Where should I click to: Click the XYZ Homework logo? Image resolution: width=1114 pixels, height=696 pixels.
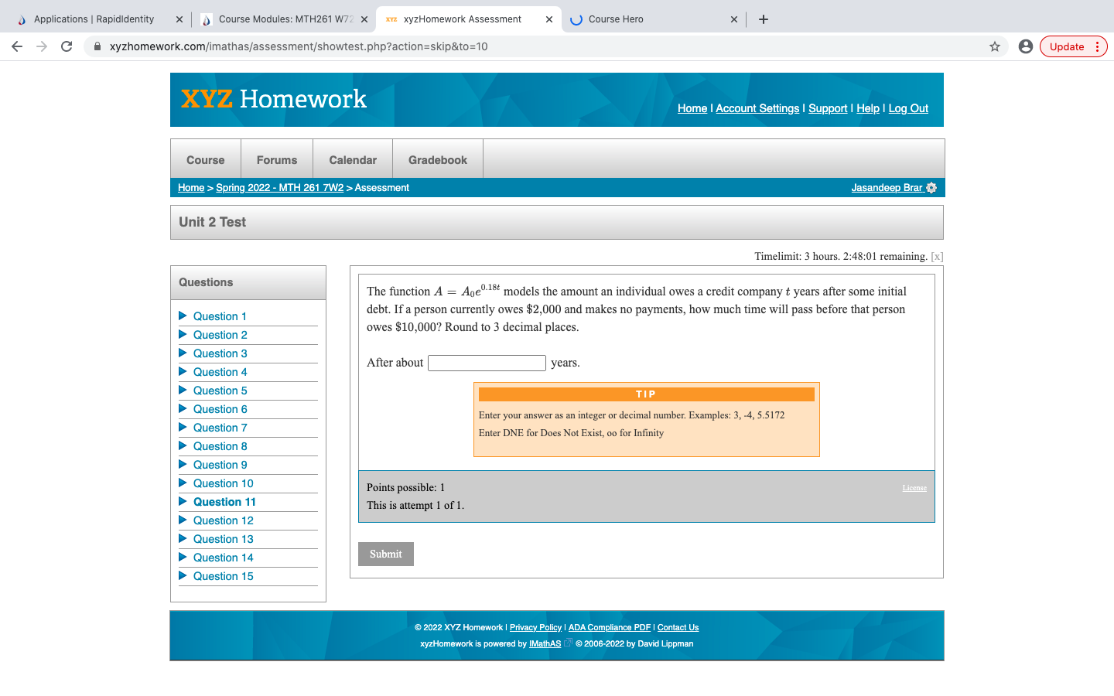pos(273,99)
